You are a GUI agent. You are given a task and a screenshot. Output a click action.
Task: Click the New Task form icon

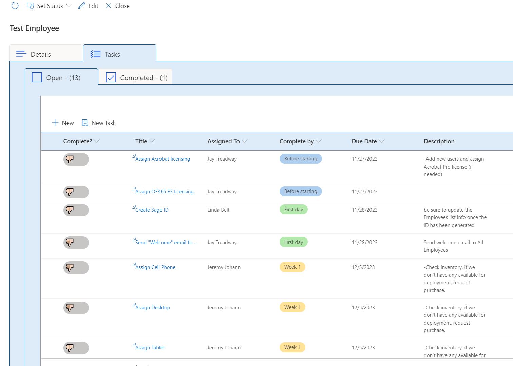85,123
